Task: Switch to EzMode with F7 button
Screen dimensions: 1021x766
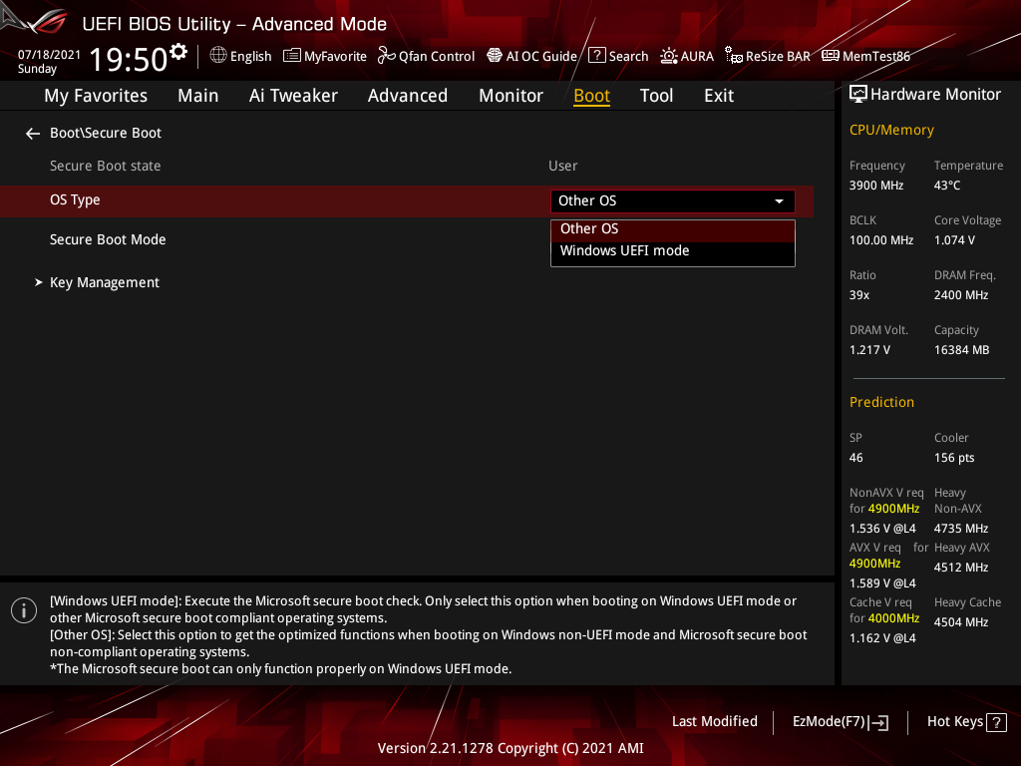Action: click(x=840, y=721)
